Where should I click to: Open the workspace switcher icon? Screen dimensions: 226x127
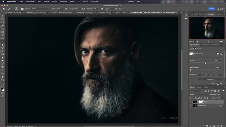[x=222, y=9]
